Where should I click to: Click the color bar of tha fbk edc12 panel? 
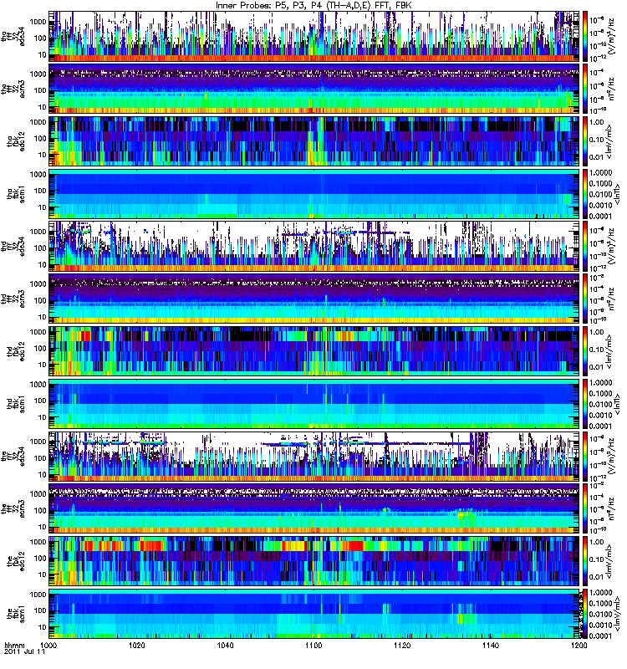coord(585,141)
